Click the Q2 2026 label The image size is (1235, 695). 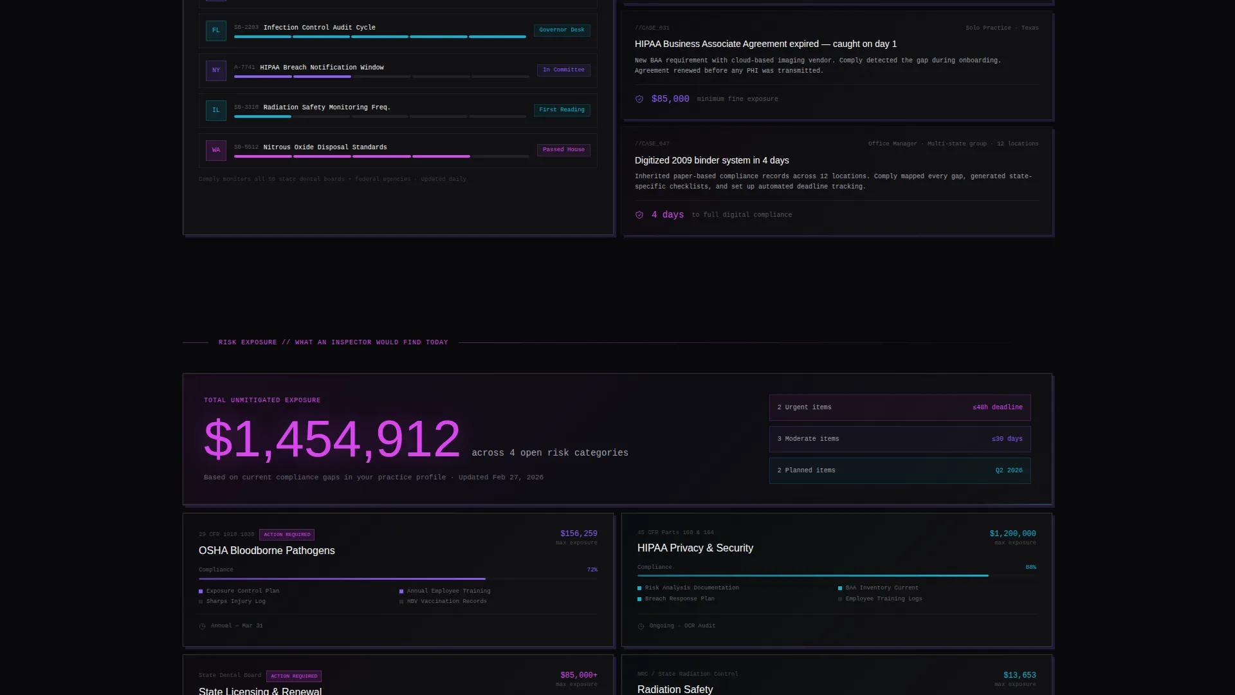1009,470
